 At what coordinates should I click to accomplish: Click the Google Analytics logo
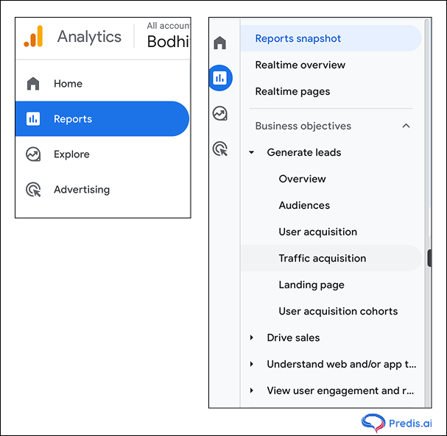(33, 37)
